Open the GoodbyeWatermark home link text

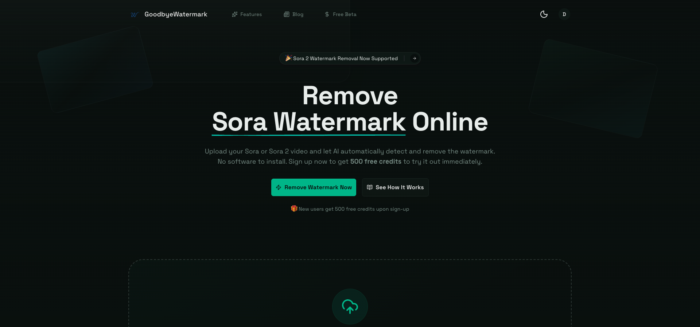point(176,14)
